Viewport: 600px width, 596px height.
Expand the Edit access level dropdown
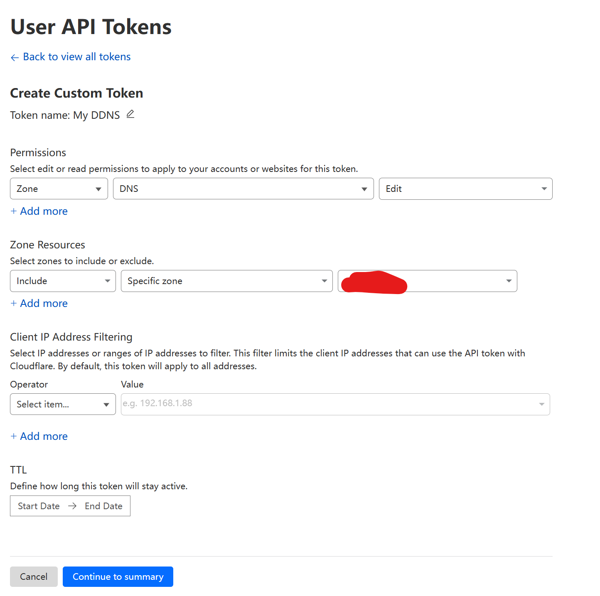pyautogui.click(x=465, y=189)
